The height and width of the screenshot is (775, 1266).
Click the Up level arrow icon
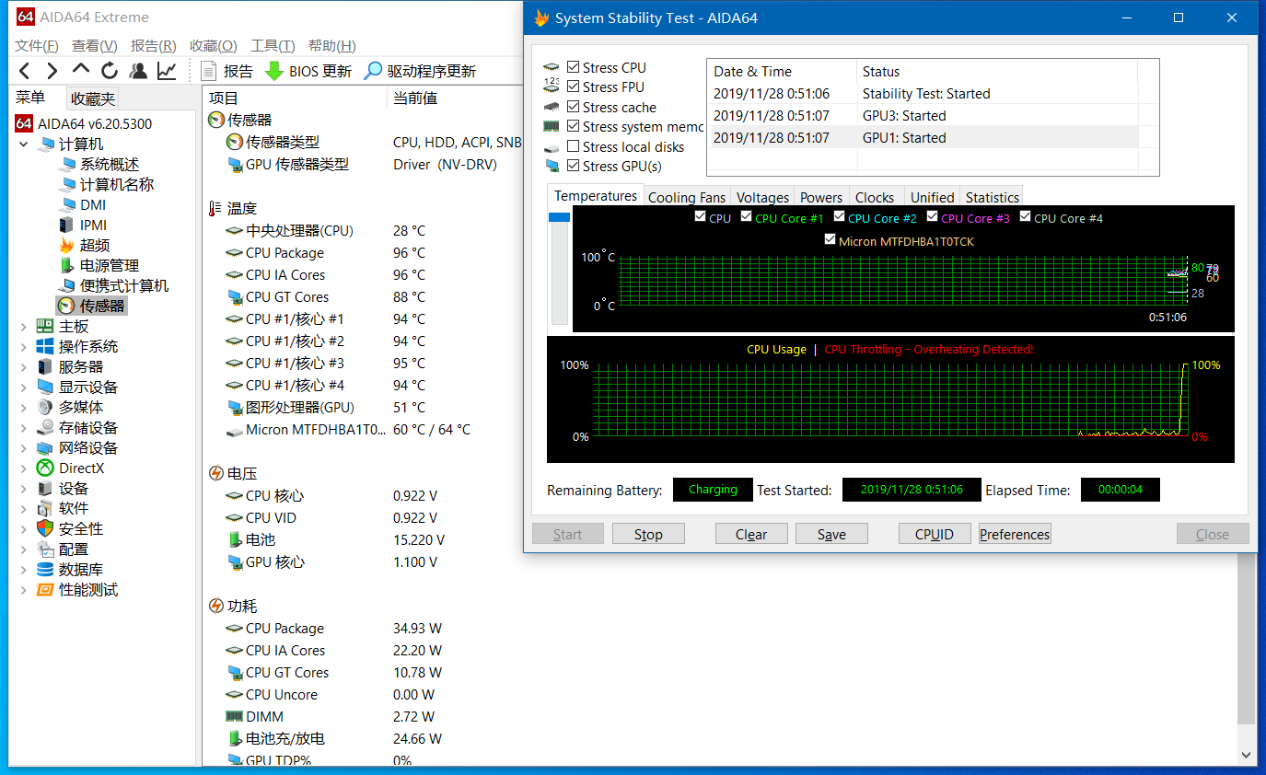[x=81, y=70]
